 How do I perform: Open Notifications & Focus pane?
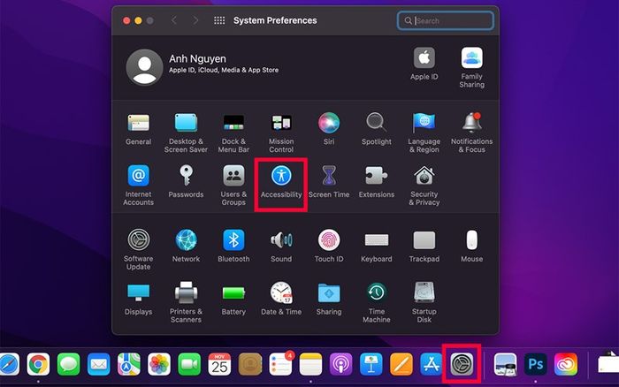(x=471, y=133)
